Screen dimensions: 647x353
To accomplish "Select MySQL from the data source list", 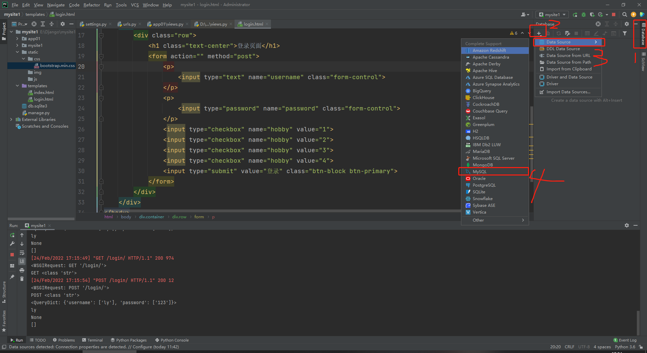I will click(x=480, y=172).
